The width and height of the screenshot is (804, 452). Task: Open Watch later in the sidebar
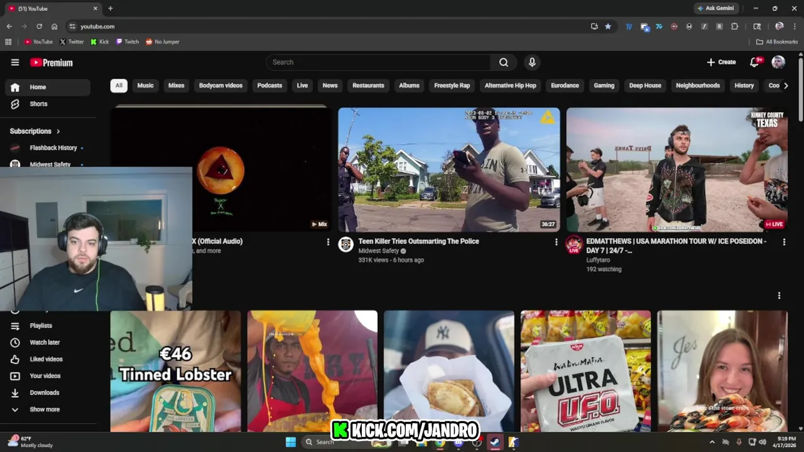(x=48, y=342)
